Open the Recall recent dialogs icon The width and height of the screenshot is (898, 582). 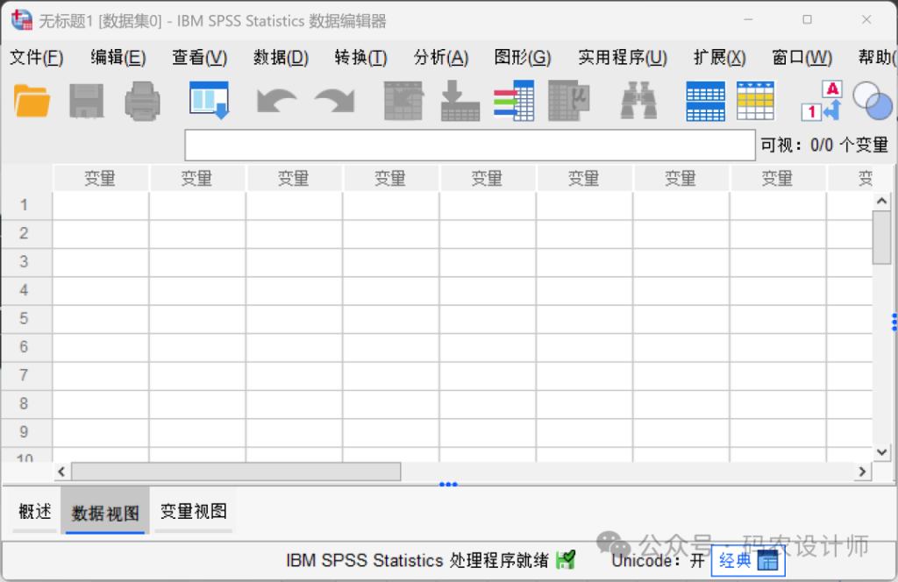tap(209, 101)
